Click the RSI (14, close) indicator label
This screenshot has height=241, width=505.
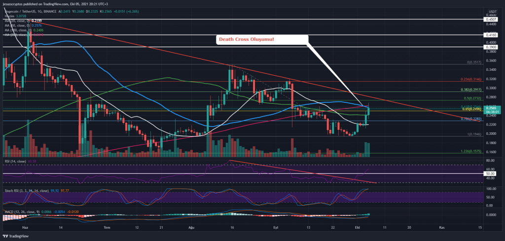pyautogui.click(x=16, y=161)
